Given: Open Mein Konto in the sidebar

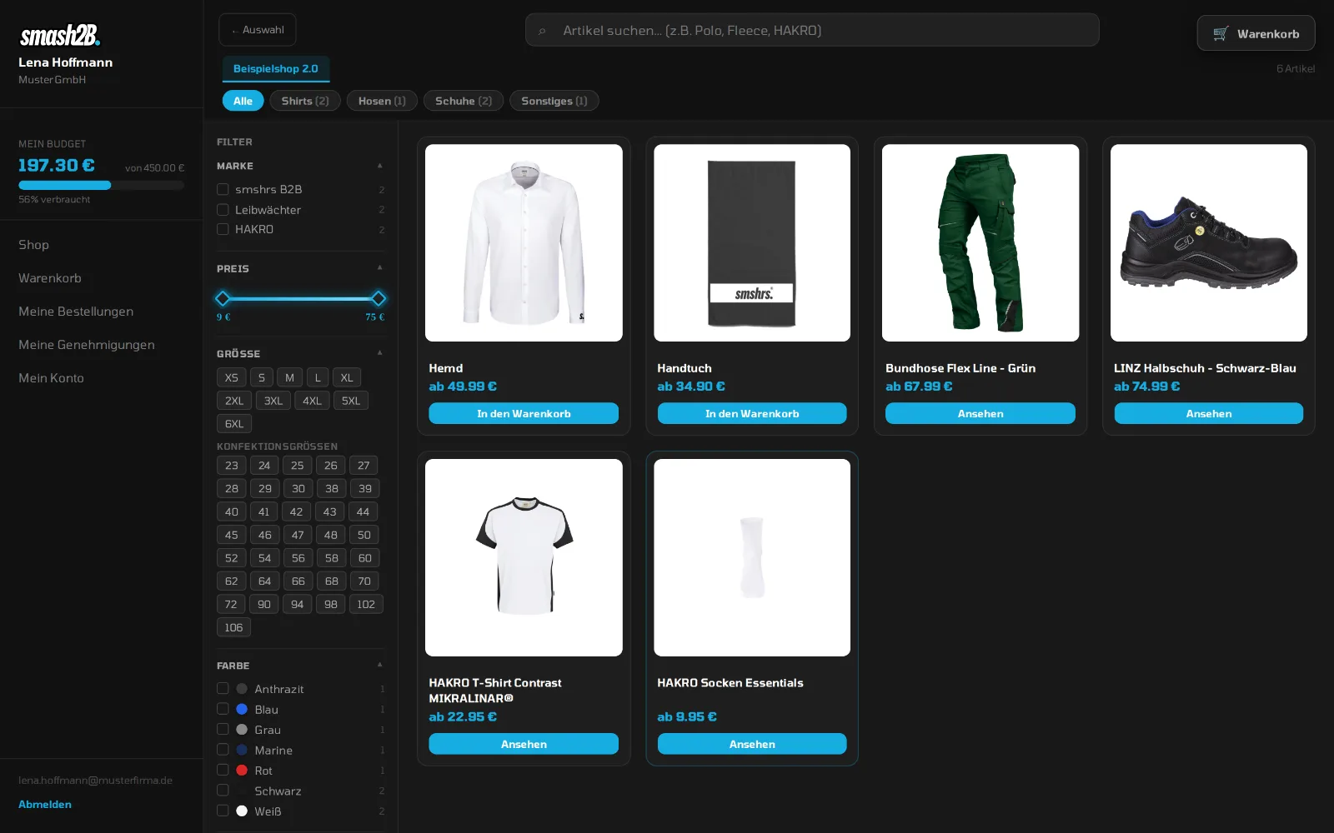Looking at the screenshot, I should 52,378.
